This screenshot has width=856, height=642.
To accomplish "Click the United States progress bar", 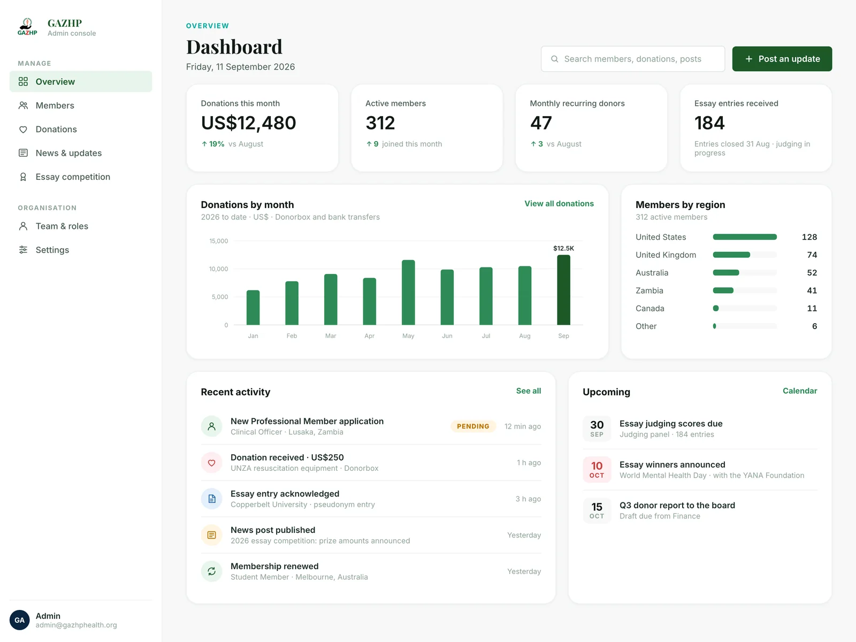I will (x=745, y=237).
